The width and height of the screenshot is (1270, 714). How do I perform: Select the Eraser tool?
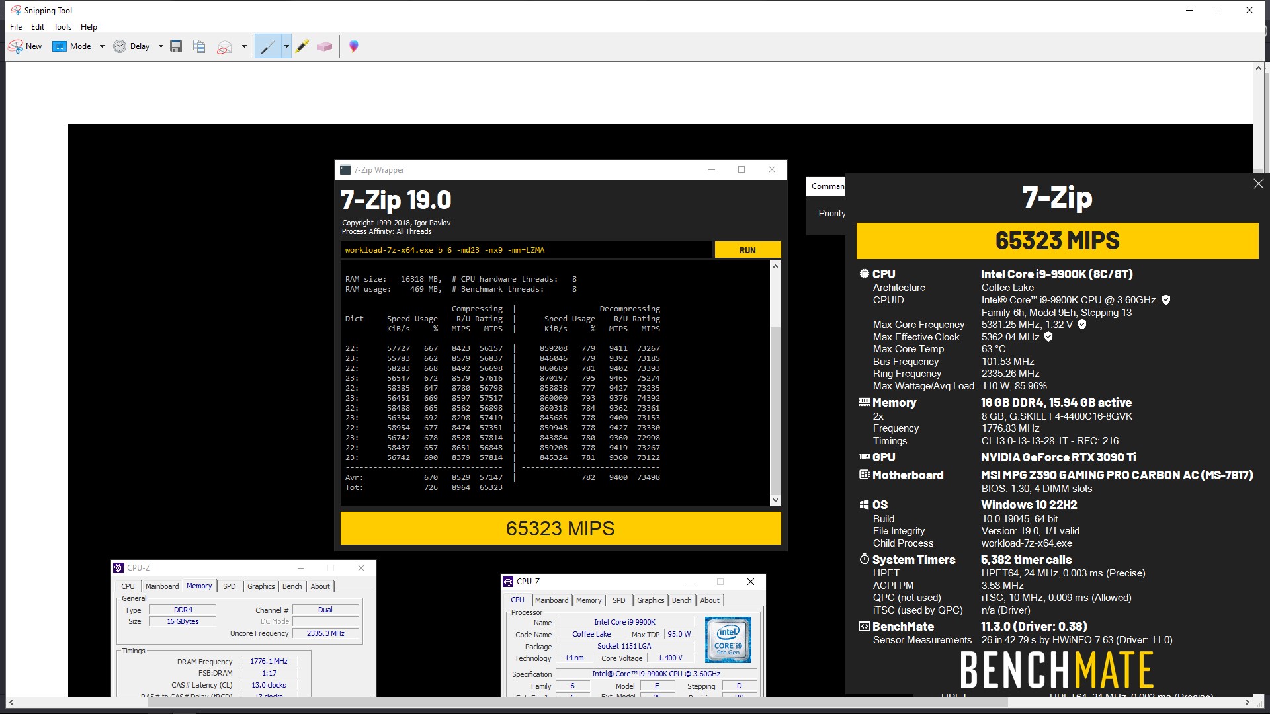pyautogui.click(x=325, y=46)
